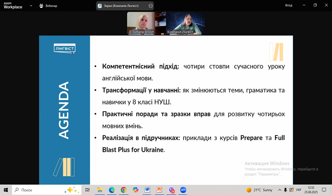Screen dimensions: 332x195
Task: Open Viber from the taskbar
Action: pos(172,190)
